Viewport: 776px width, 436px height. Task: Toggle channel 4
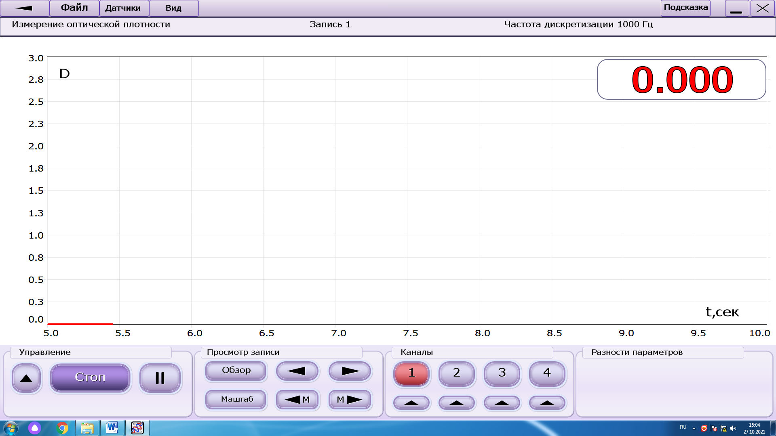(x=547, y=373)
